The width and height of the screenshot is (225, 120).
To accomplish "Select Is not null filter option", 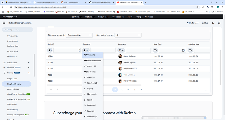I will point(93,105).
